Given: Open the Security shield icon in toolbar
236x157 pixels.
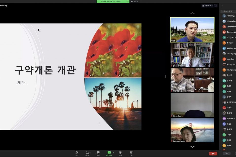Looking at the screenshot, I should pos(77,152).
